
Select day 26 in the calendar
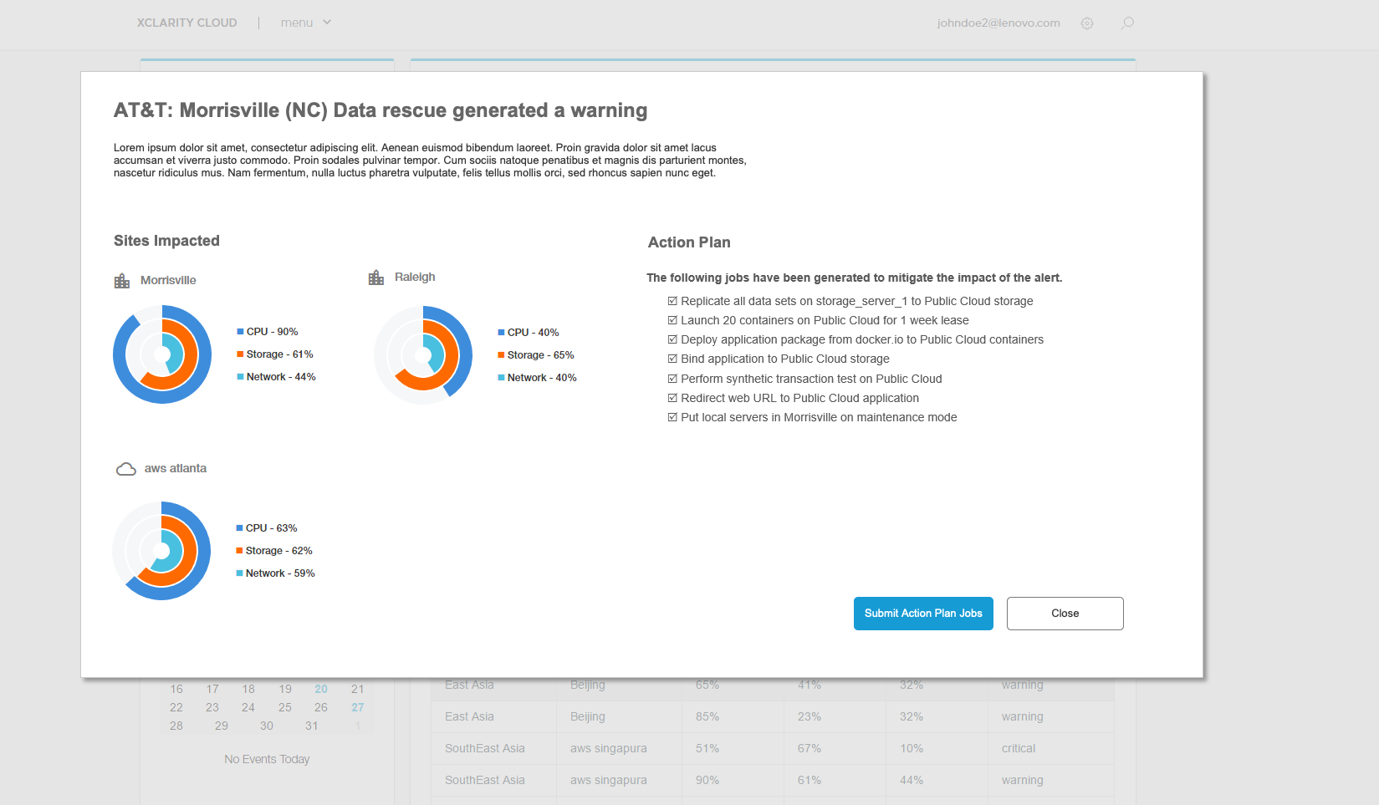coord(321,707)
